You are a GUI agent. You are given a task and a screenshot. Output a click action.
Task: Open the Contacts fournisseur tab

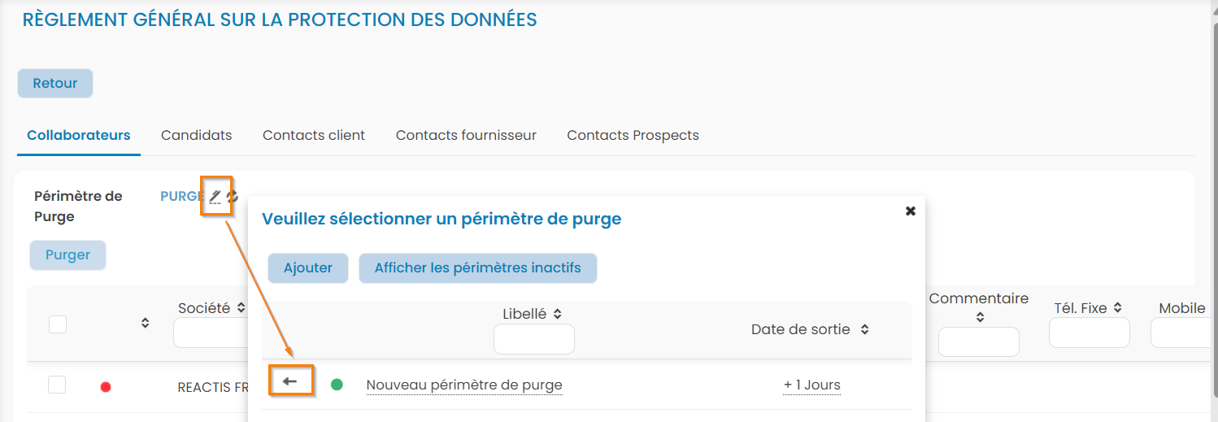[x=466, y=135]
